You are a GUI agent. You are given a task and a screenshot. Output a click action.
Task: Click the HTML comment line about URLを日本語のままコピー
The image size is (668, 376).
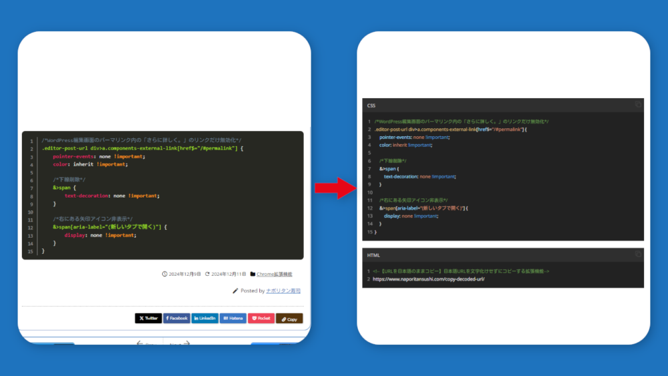(x=461, y=271)
